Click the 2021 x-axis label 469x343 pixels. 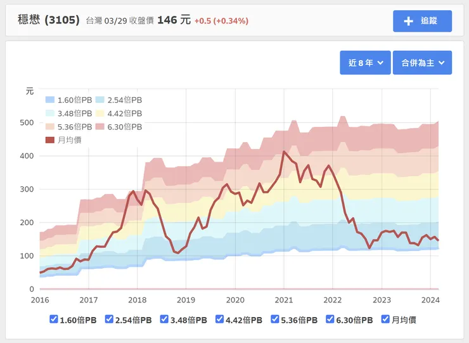click(284, 300)
